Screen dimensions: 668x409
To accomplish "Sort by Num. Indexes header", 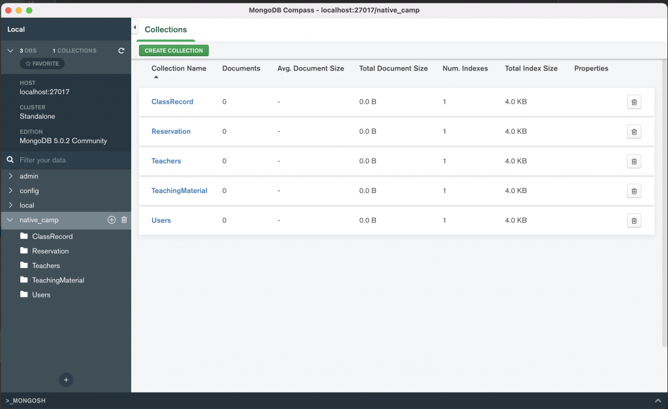I will point(465,68).
